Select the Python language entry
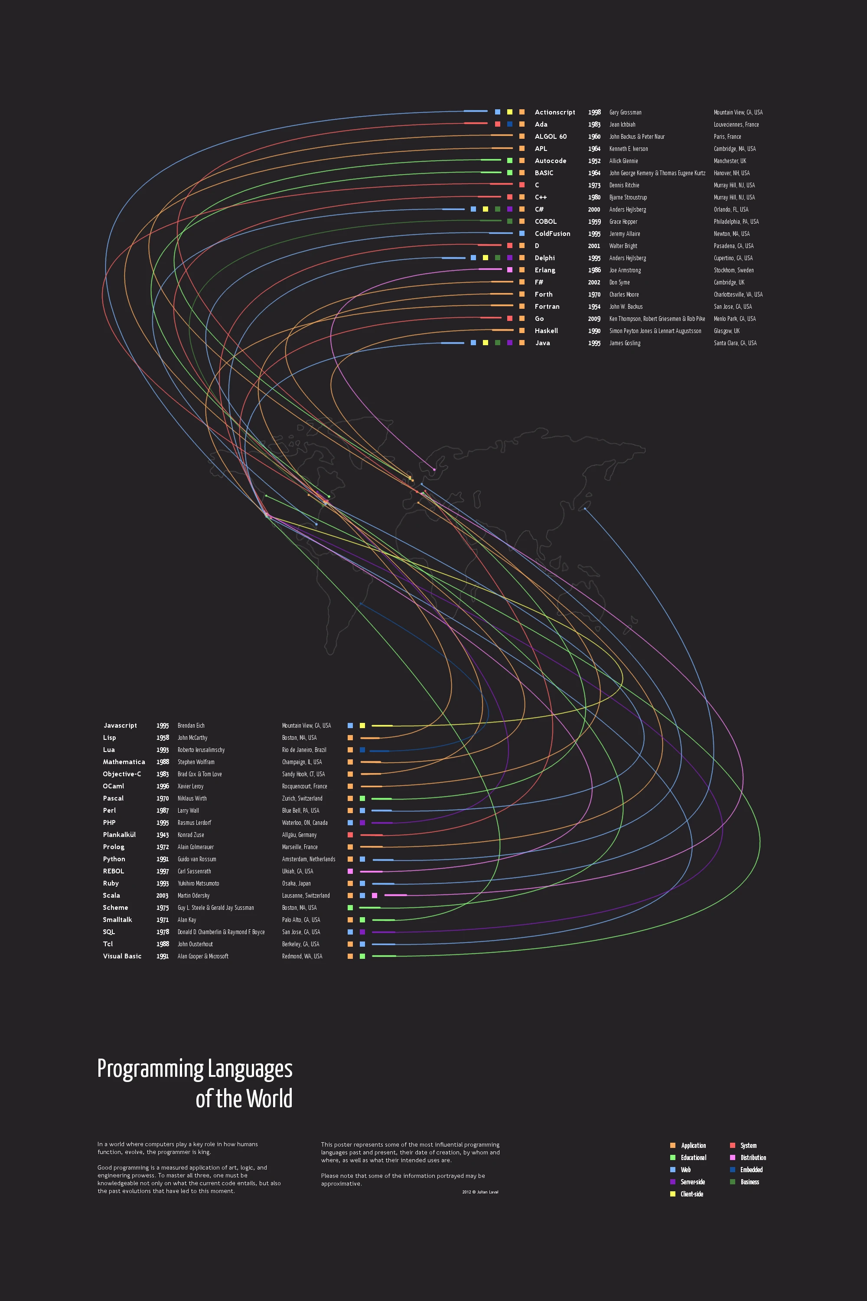867x1301 pixels. 112,860
